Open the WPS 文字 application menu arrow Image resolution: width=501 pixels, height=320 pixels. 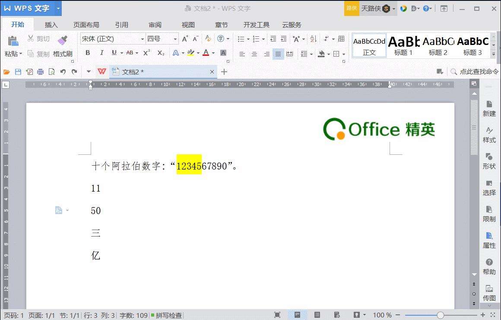(58, 8)
